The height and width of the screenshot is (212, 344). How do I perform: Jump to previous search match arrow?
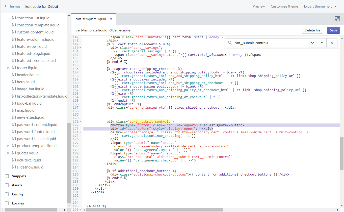point(322,43)
